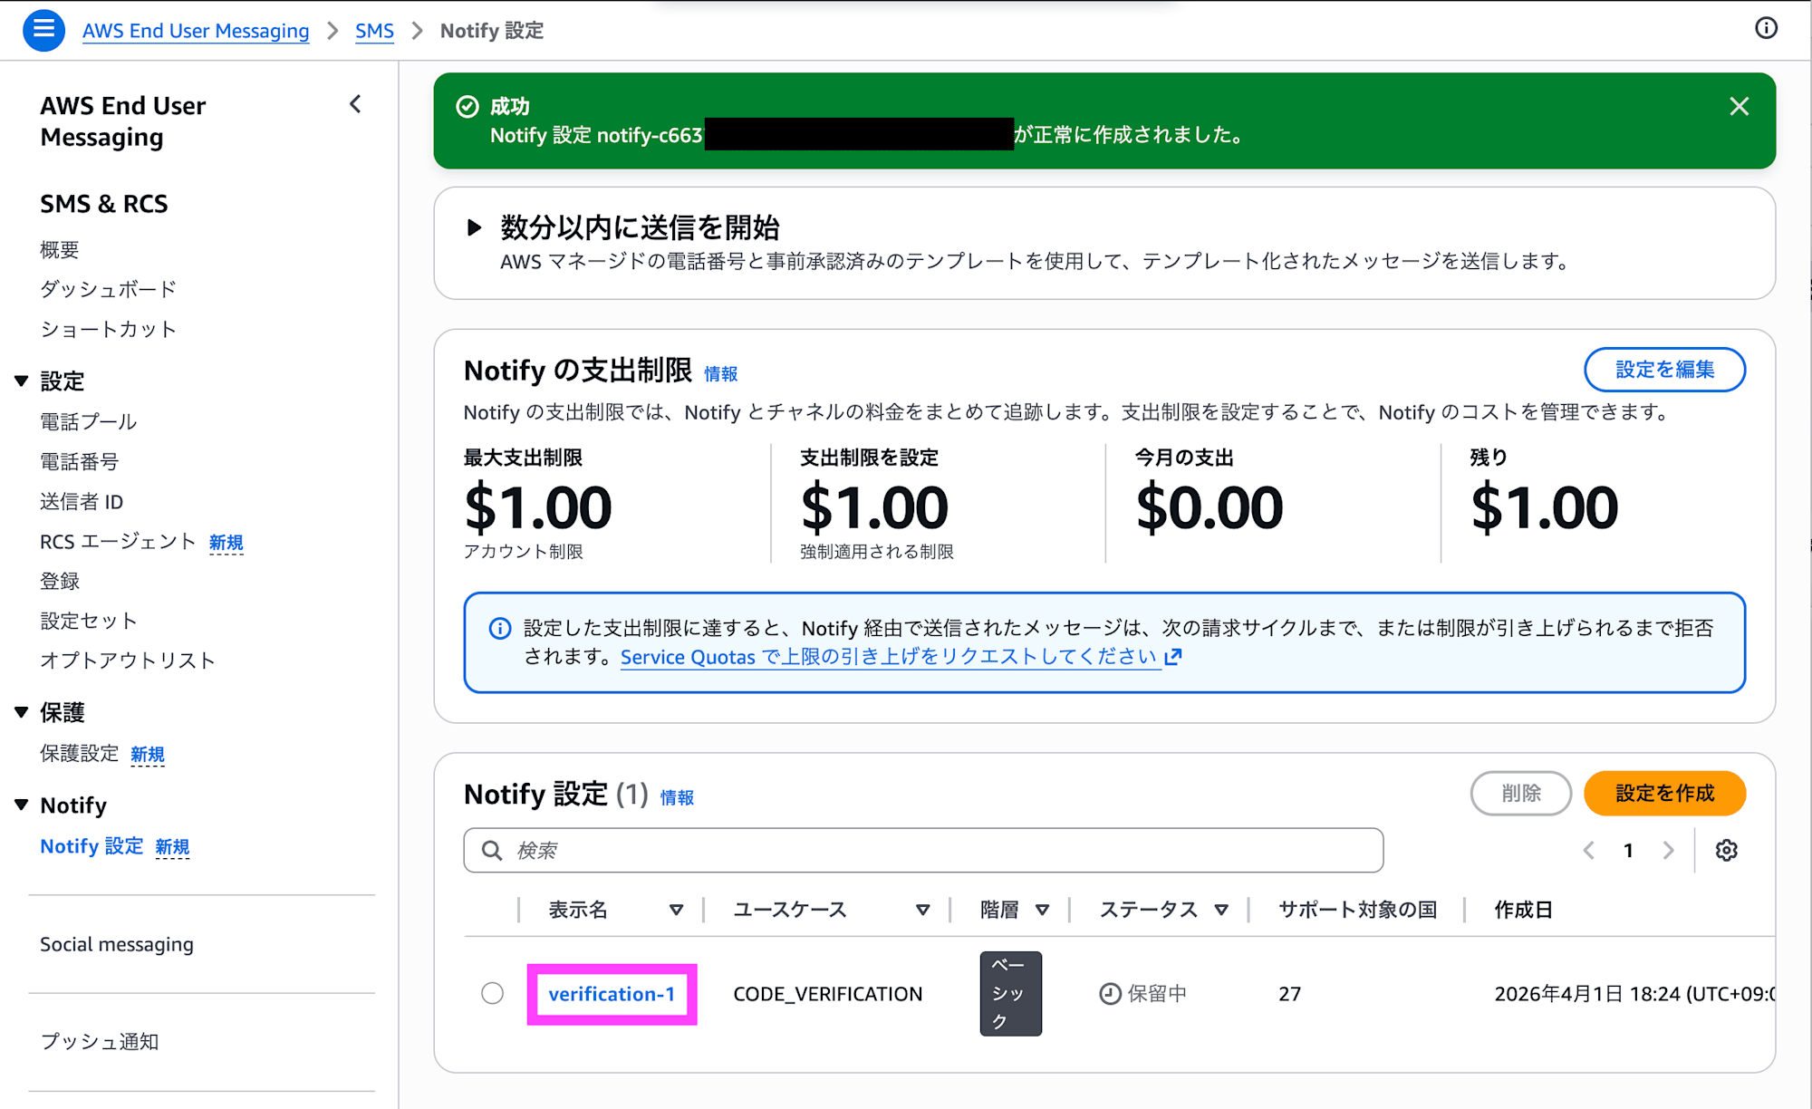Image resolution: width=1812 pixels, height=1109 pixels.
Task: Go to next page with the right arrow
Action: click(x=1670, y=850)
